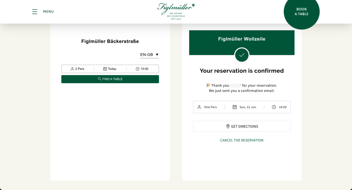The image size is (352, 190).
Task: Click the Figlmüller logo in header
Action: coord(176,12)
